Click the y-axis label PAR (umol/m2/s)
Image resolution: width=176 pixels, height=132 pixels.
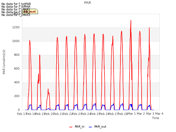(4, 62)
